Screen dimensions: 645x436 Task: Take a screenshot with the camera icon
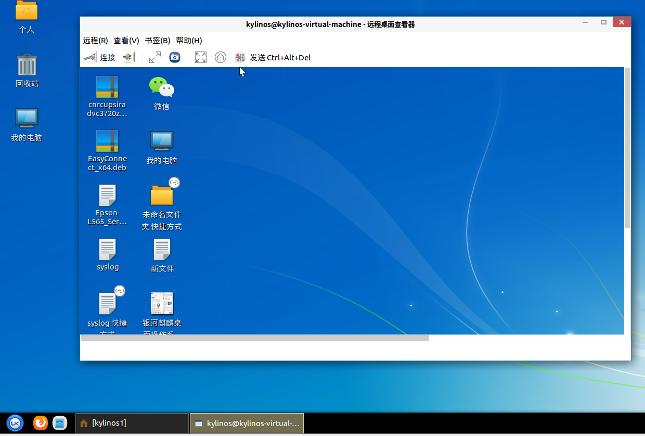pos(175,57)
